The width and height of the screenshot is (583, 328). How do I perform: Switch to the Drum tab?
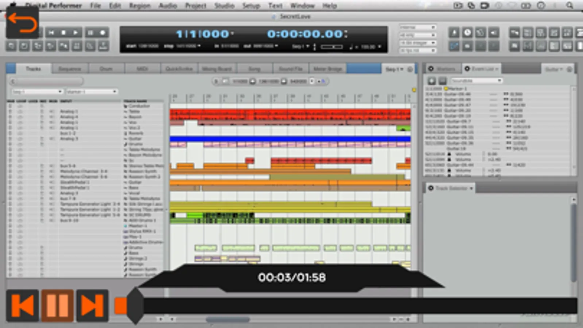coord(106,69)
